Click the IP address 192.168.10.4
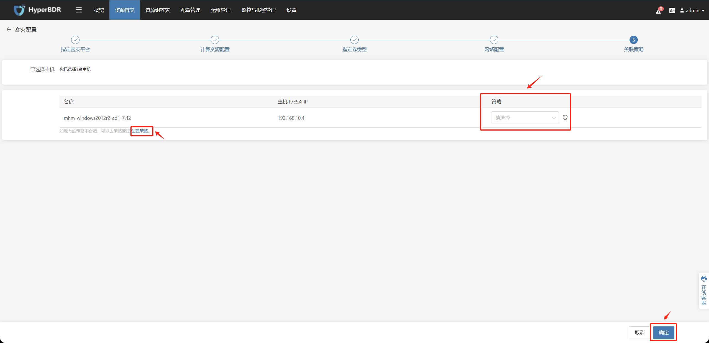This screenshot has width=709, height=343. pyautogui.click(x=291, y=118)
